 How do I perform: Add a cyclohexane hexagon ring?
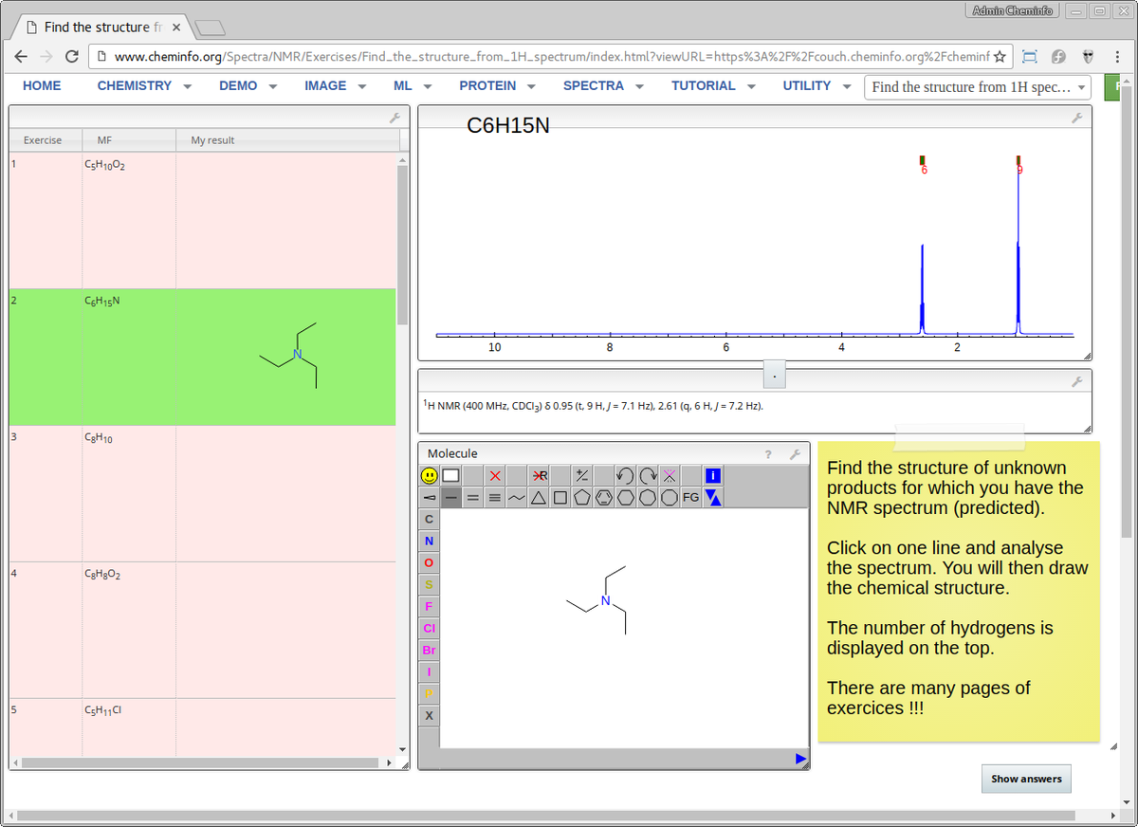(626, 497)
